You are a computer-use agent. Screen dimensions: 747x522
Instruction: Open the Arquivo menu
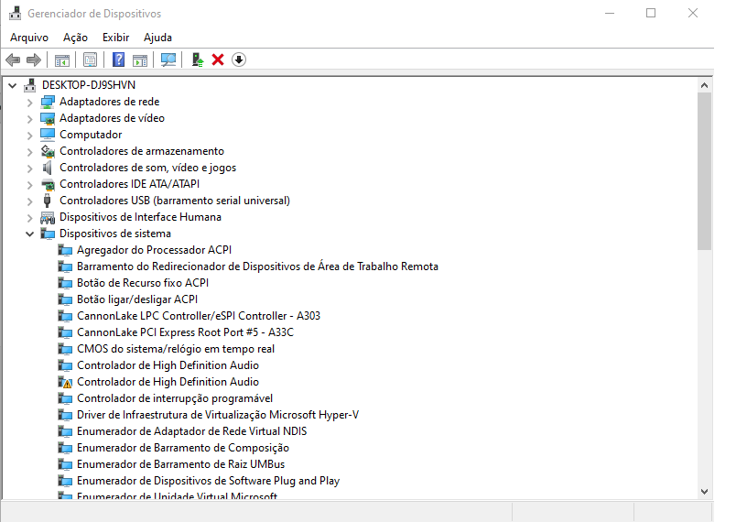point(29,38)
